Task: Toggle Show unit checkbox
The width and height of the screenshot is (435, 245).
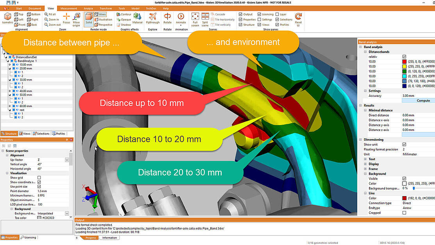Action: coord(404,145)
